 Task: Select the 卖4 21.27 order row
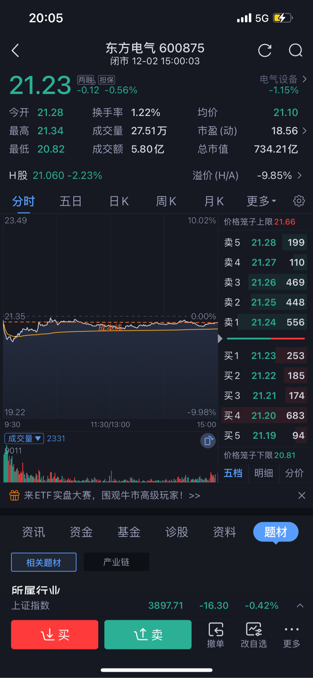coord(264,262)
